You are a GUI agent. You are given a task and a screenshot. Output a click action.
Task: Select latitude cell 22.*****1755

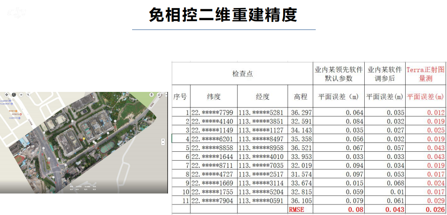(x=214, y=192)
